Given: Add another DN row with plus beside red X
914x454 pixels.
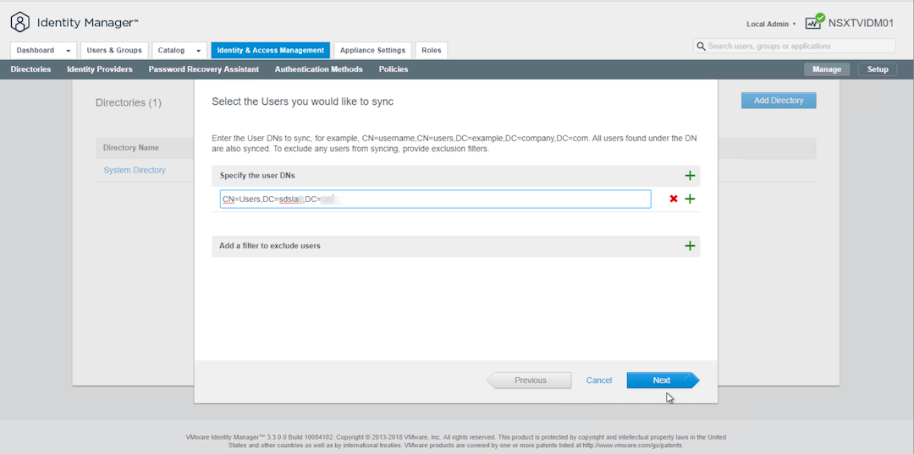Looking at the screenshot, I should pos(690,199).
